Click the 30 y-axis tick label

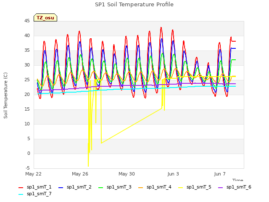pos(27,65)
